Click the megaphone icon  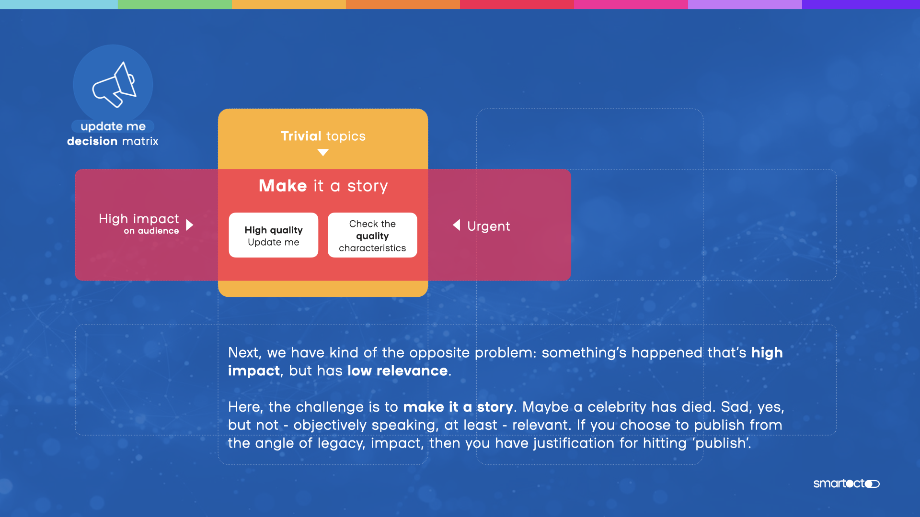[x=114, y=85]
